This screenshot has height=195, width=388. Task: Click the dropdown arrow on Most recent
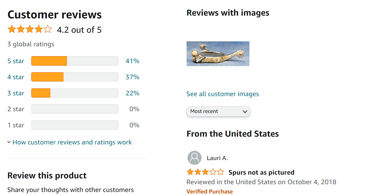(245, 111)
